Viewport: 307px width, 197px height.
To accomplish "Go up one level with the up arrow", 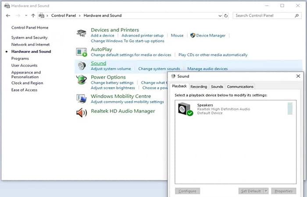I will point(33,16).
